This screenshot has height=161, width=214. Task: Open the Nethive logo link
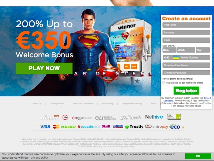point(154,117)
